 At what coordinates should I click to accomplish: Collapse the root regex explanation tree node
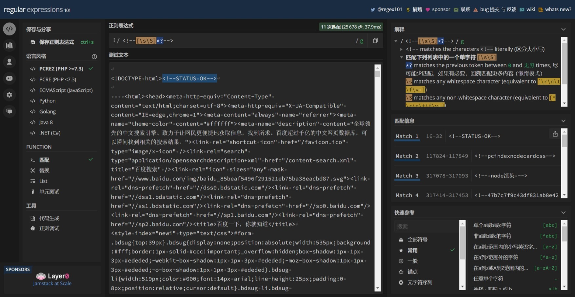click(x=396, y=41)
